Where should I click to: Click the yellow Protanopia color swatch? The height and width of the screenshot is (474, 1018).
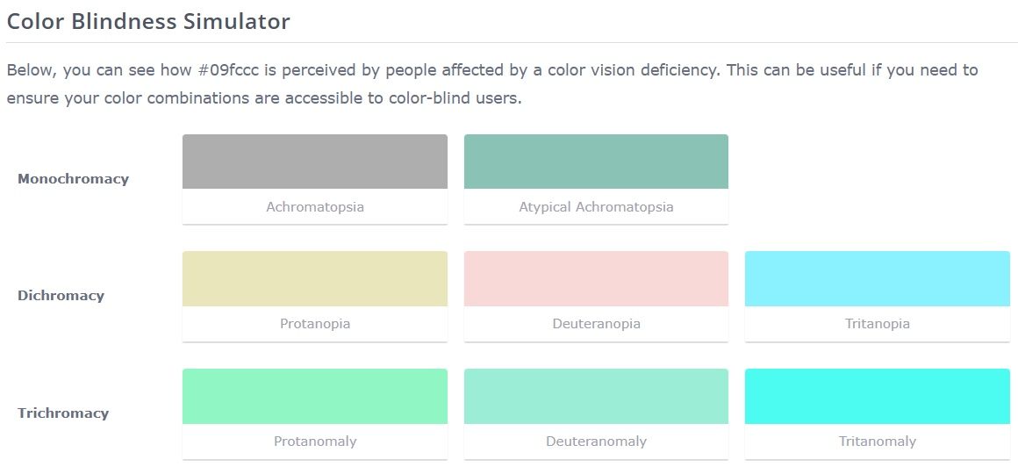tap(315, 279)
